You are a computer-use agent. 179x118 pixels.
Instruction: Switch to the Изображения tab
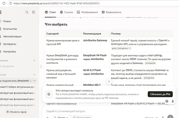coord(87,12)
